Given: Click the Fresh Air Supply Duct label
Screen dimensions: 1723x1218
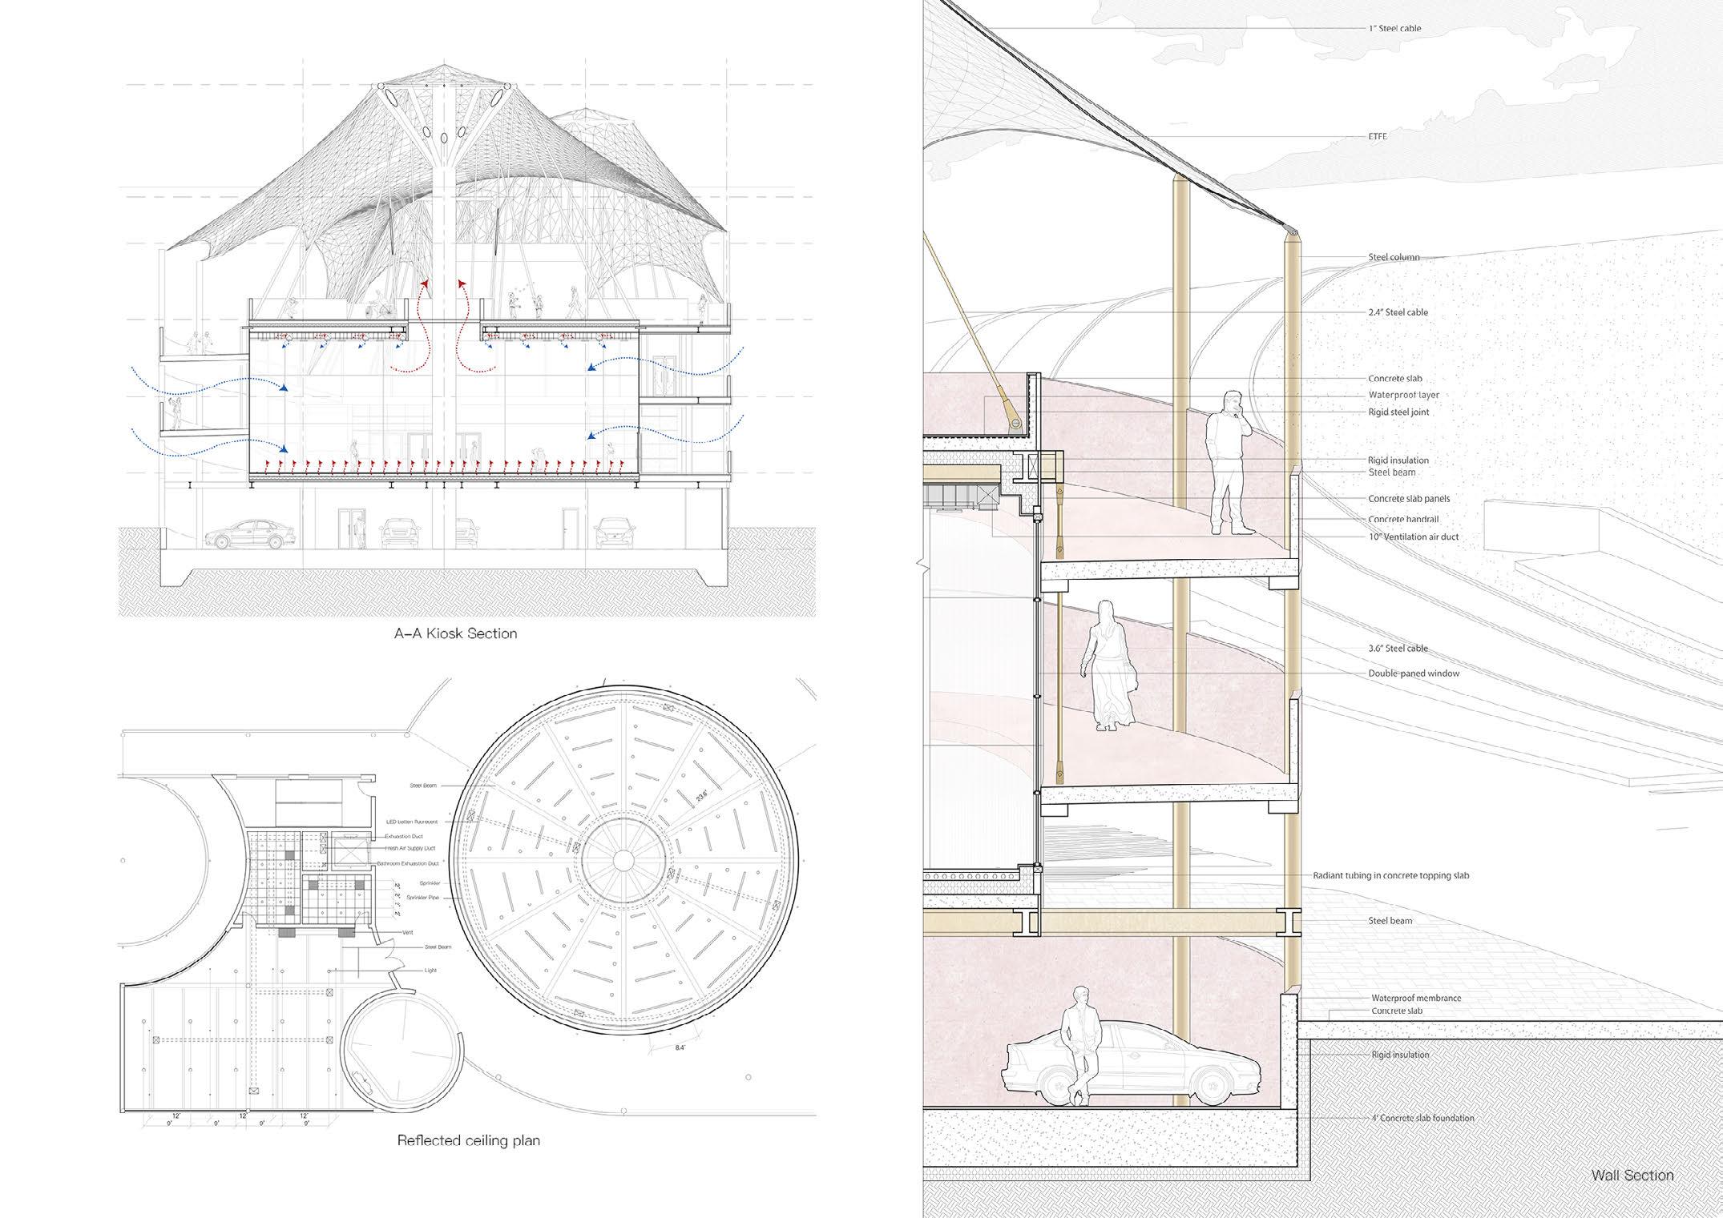Looking at the screenshot, I should 410,848.
